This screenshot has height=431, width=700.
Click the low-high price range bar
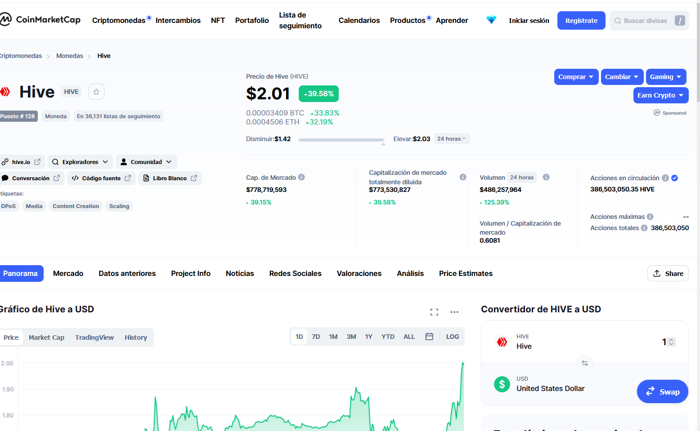pos(341,140)
